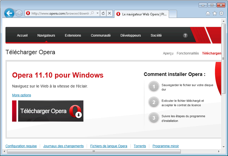Stop loading with the X icon

click(109, 13)
